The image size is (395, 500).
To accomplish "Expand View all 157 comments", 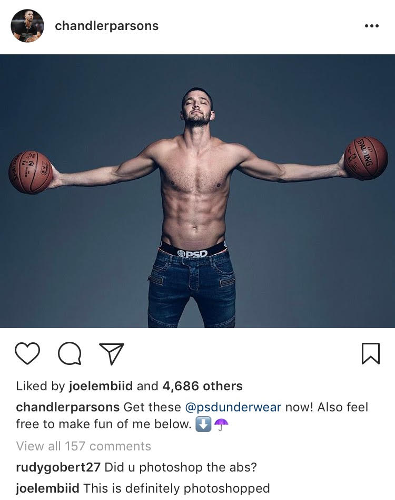I will coord(83,446).
